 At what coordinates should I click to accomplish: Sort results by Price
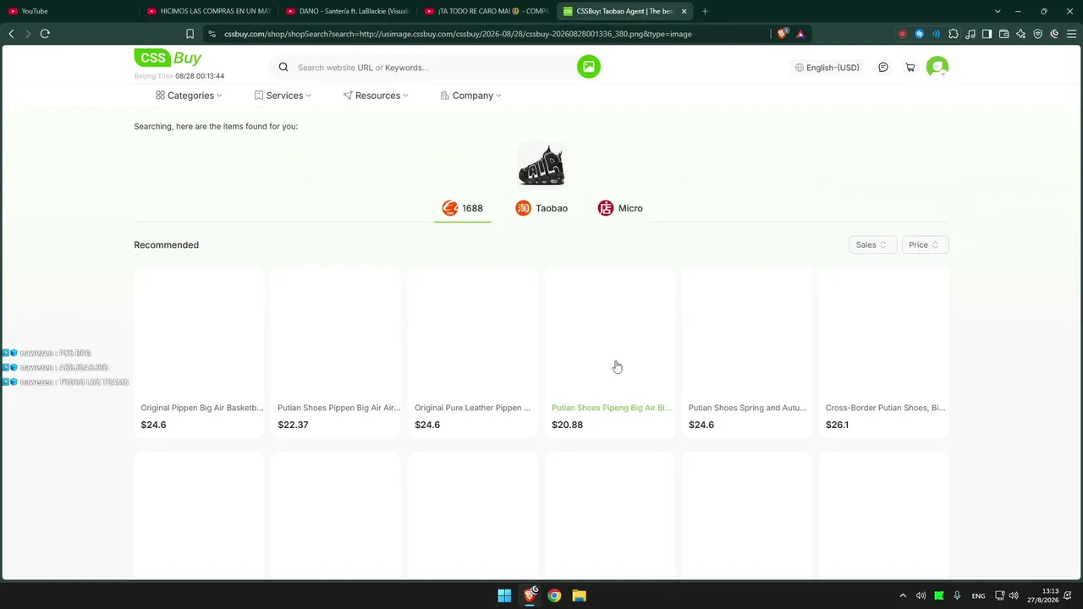pyautogui.click(x=926, y=244)
